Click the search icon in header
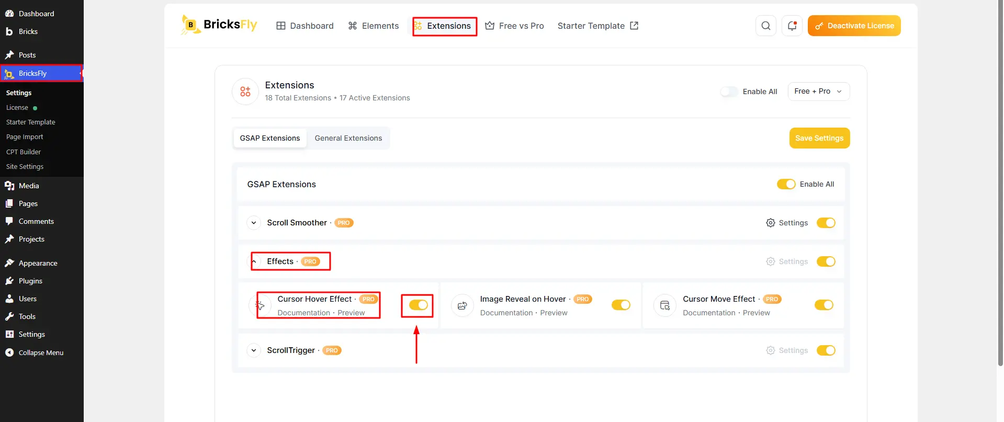Viewport: 1004px width, 422px height. (x=765, y=26)
